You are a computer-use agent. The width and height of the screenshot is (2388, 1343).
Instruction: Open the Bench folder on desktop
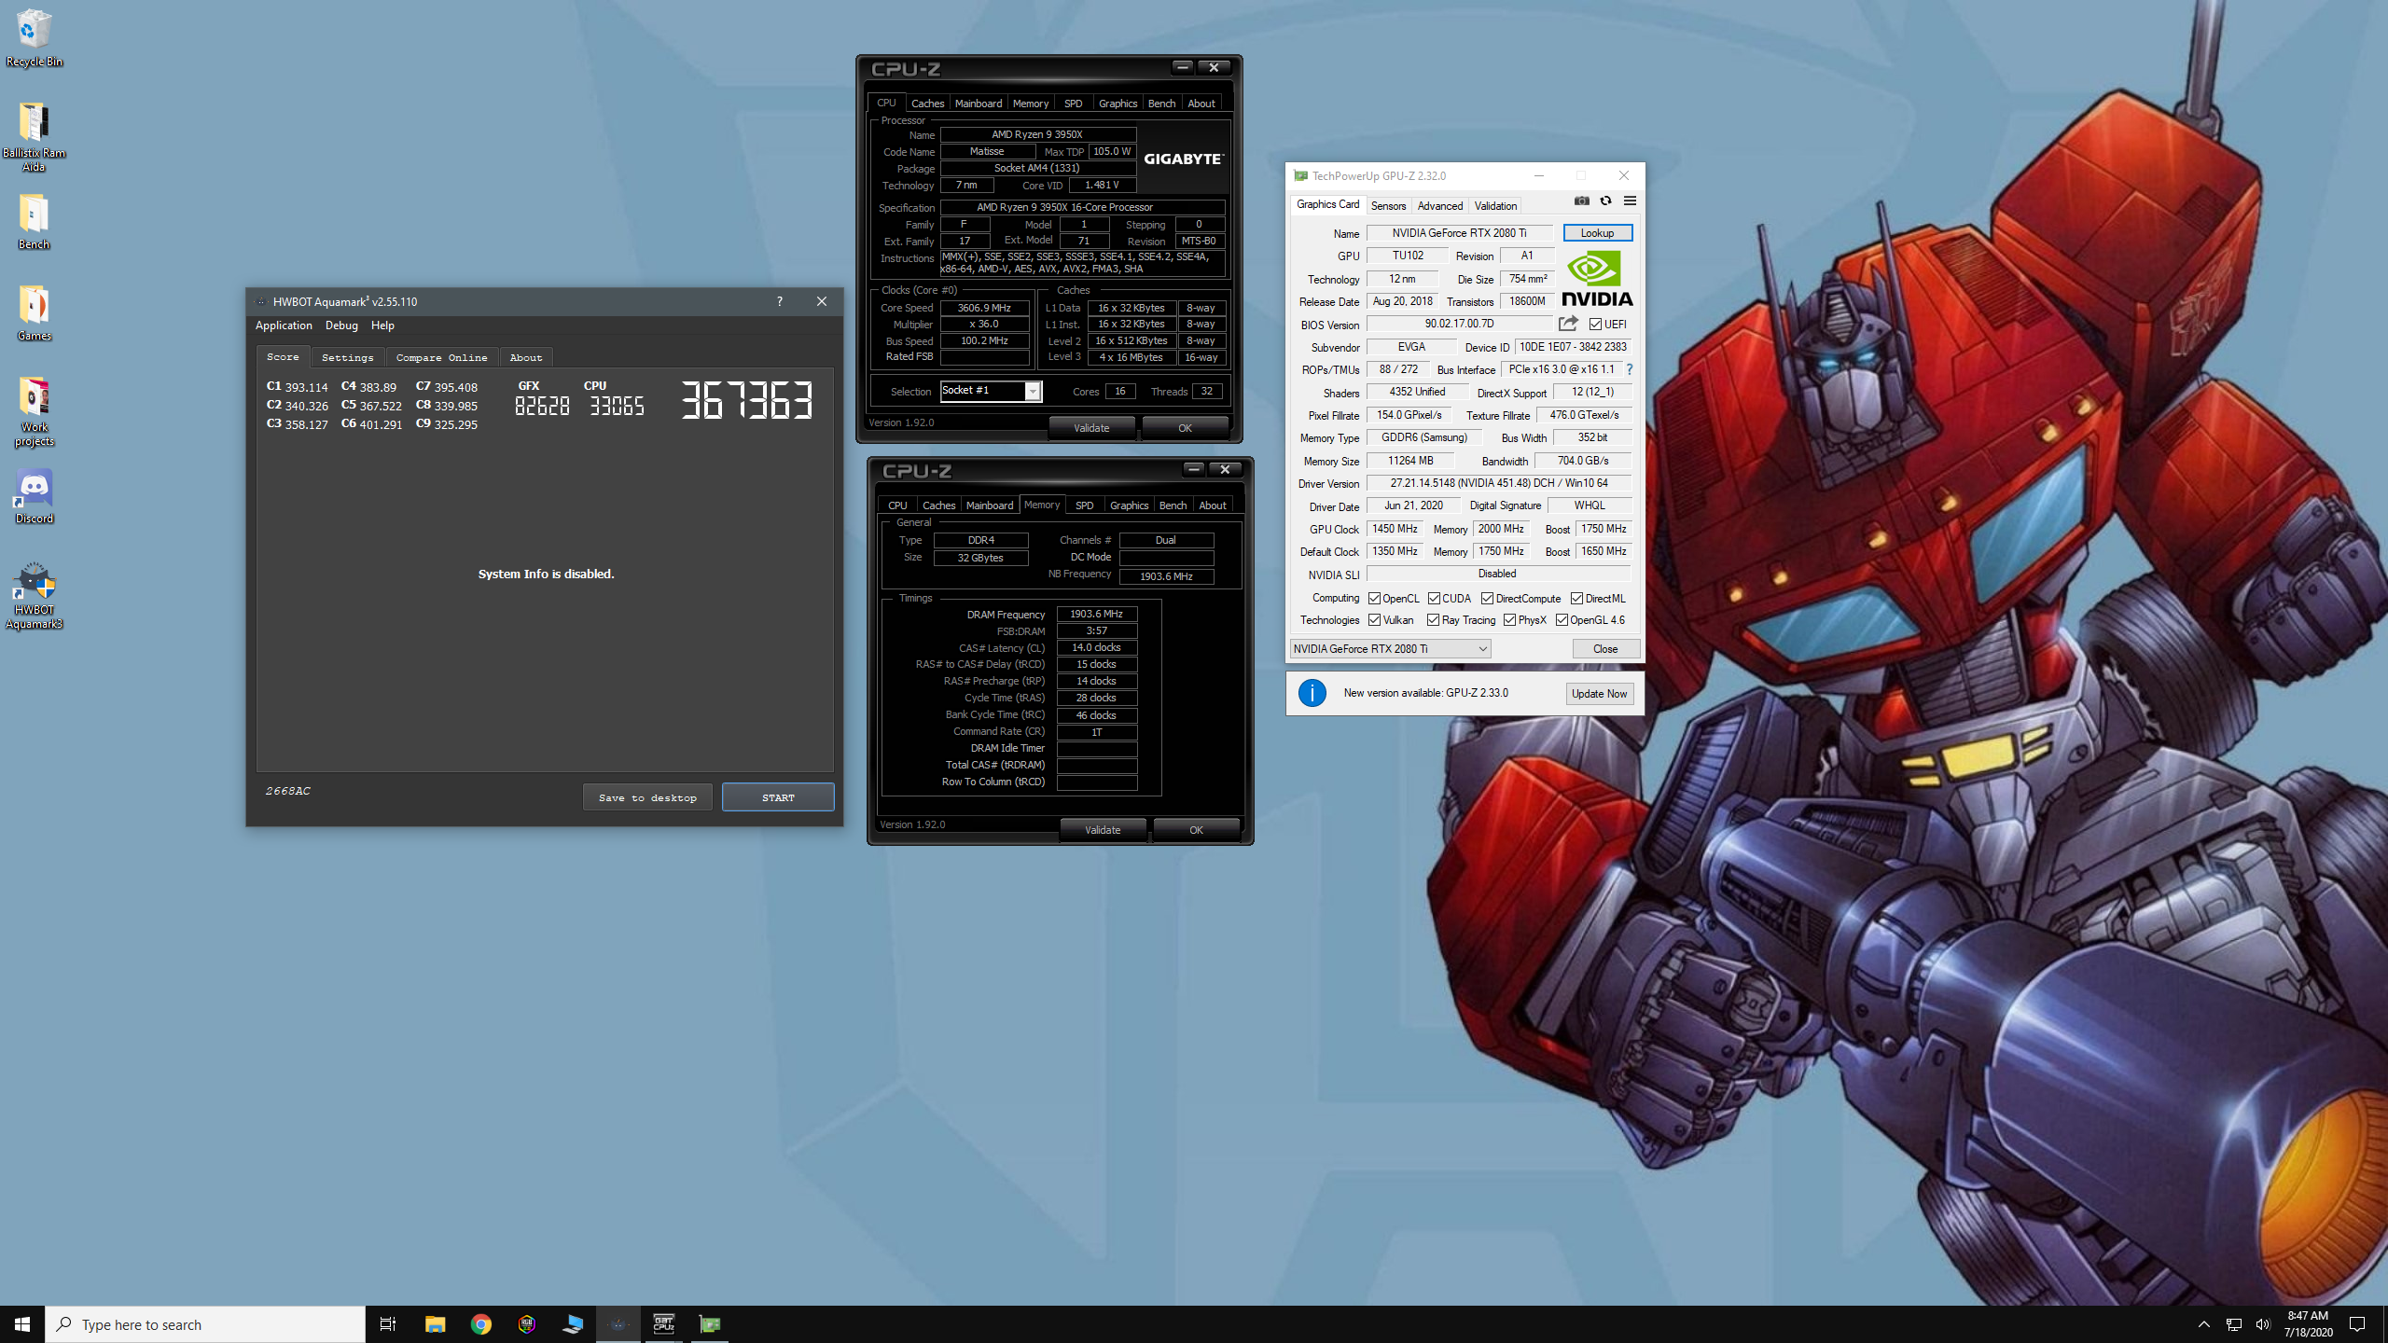click(x=34, y=222)
